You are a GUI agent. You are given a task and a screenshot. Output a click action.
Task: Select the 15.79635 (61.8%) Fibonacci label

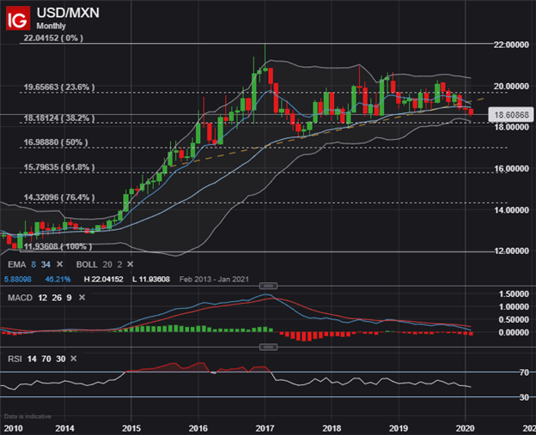click(59, 167)
